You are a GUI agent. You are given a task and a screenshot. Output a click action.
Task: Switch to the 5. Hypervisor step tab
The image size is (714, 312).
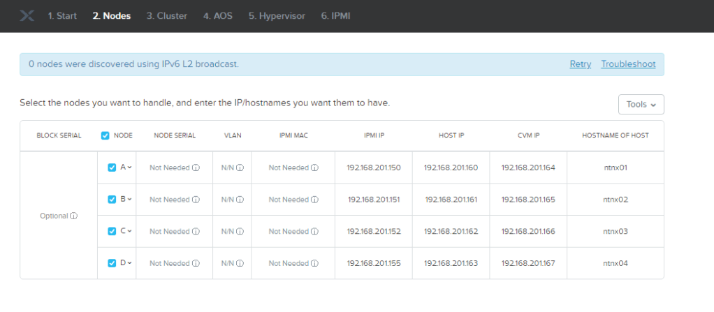pyautogui.click(x=277, y=15)
